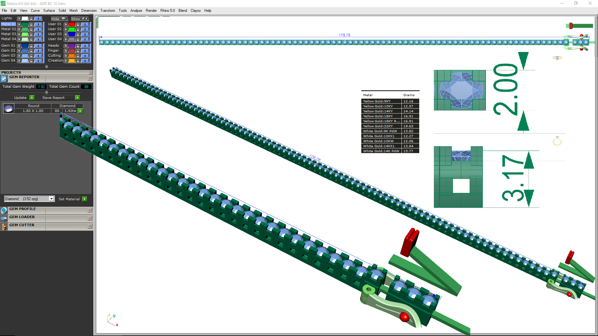This screenshot has width=598, height=336.
Task: Click the red User 01 color swatch
Action: pyautogui.click(x=72, y=24)
